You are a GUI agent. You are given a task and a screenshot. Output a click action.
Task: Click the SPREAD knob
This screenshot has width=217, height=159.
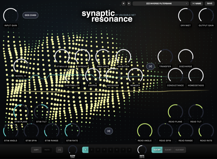[82, 56]
